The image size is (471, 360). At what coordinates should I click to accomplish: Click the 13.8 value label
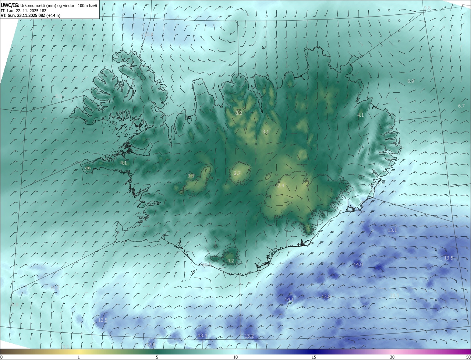tap(326, 296)
